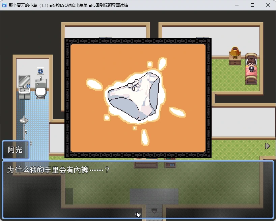
Task: Click the mouse cursor arrow location
Action: pyautogui.click(x=138, y=213)
